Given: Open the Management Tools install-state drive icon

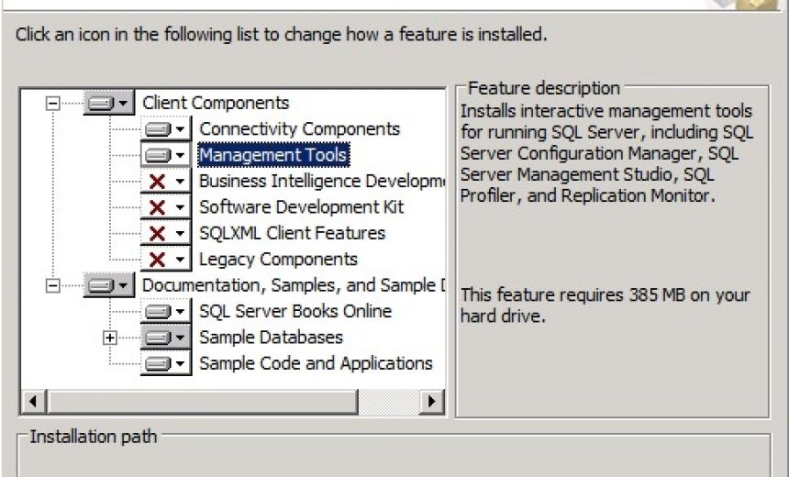Looking at the screenshot, I should [165, 155].
